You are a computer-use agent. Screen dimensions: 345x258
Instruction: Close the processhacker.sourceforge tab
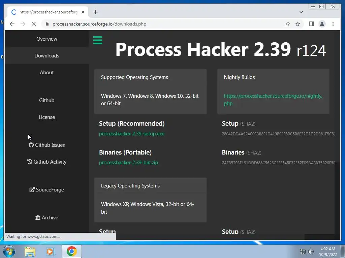pos(83,12)
